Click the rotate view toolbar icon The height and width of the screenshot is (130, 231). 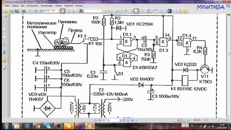click(131, 11)
